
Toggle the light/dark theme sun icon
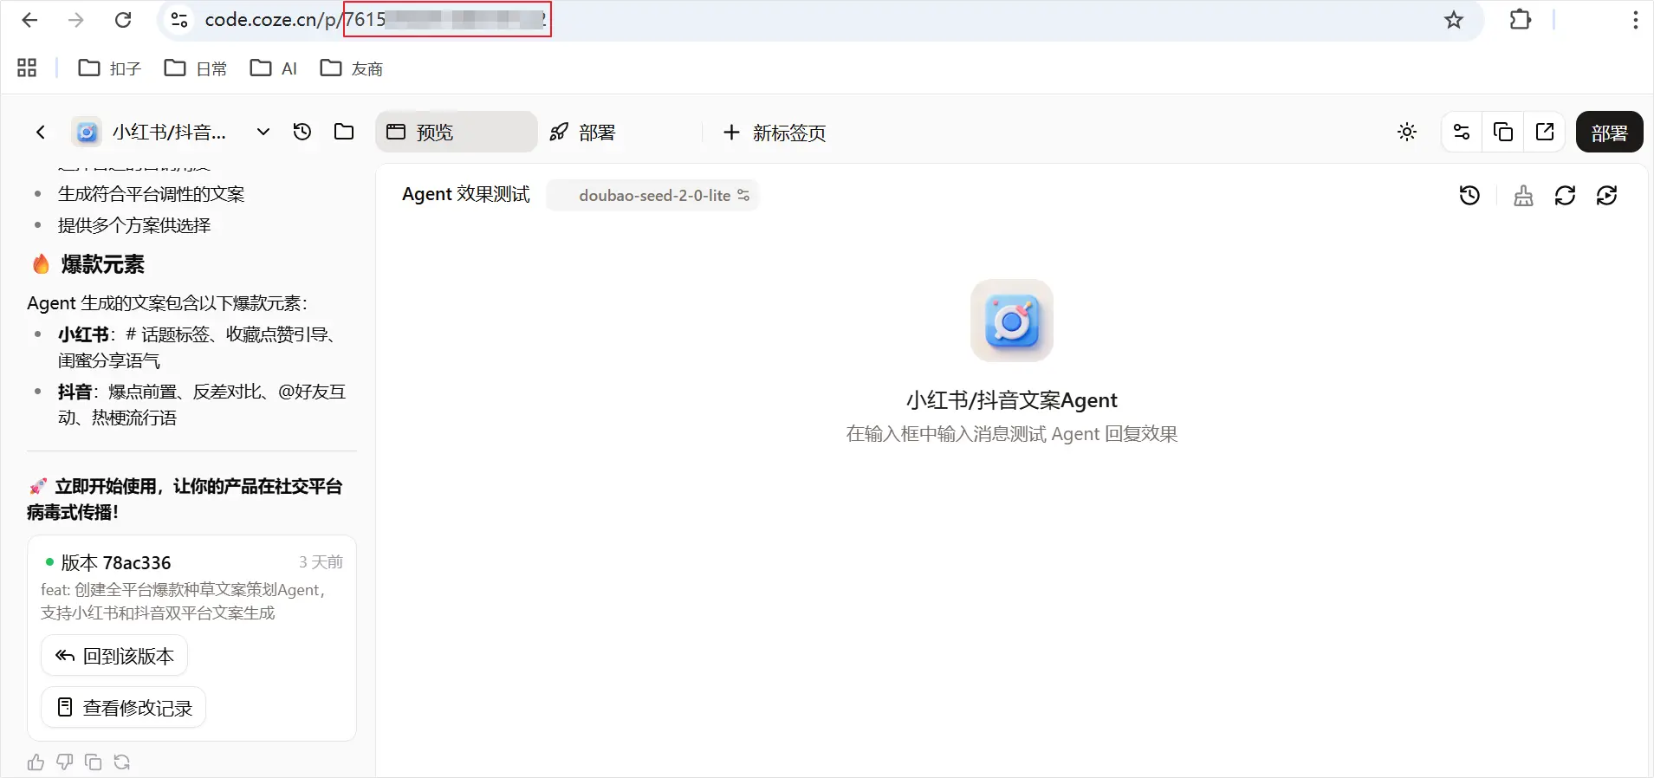pyautogui.click(x=1407, y=133)
